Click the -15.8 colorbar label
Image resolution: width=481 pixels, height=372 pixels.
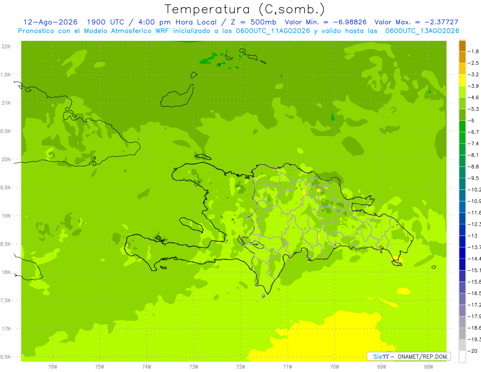click(475, 282)
